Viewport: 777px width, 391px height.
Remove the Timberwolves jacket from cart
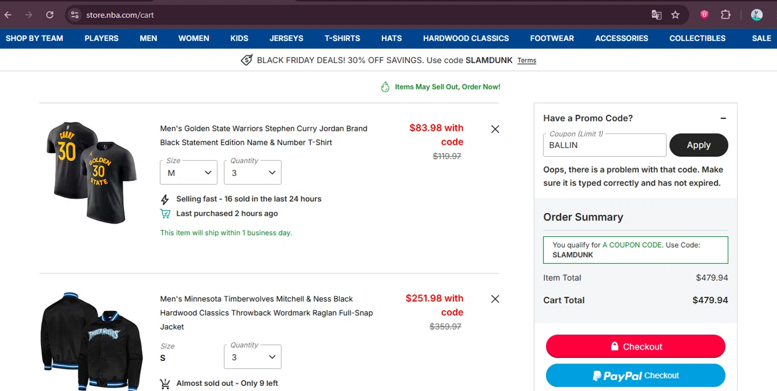coord(495,299)
